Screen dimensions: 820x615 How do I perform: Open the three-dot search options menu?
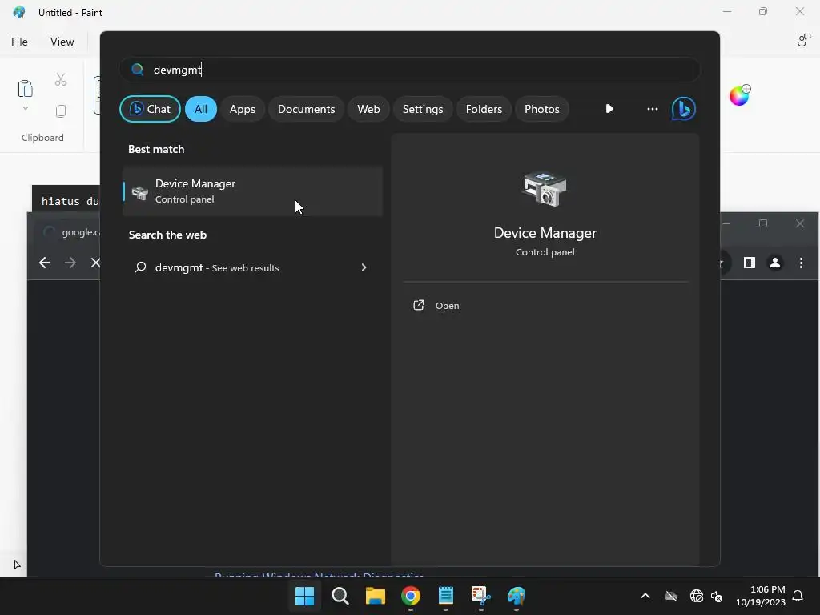652,109
